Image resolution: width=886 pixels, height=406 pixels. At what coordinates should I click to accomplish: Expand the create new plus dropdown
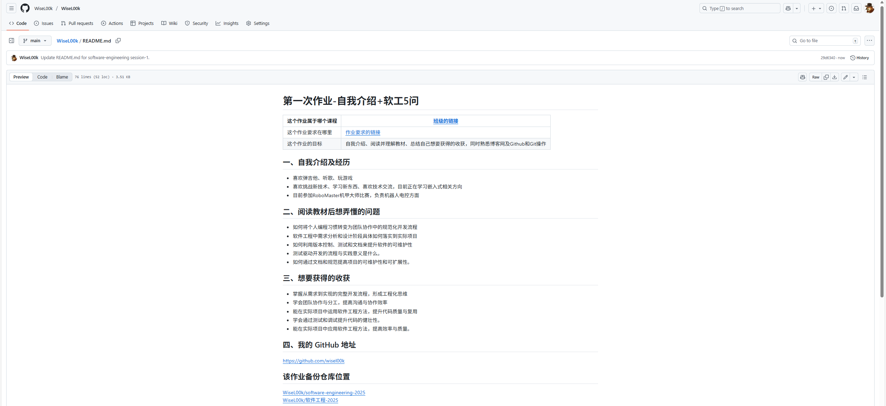[816, 8]
